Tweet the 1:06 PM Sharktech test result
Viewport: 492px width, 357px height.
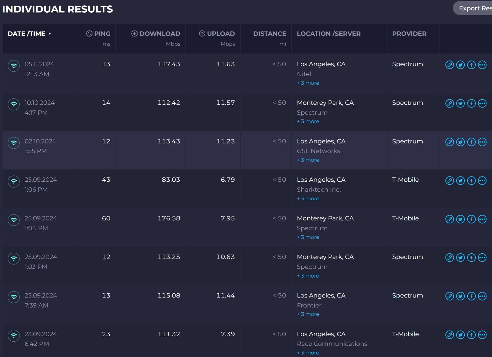[x=461, y=180]
